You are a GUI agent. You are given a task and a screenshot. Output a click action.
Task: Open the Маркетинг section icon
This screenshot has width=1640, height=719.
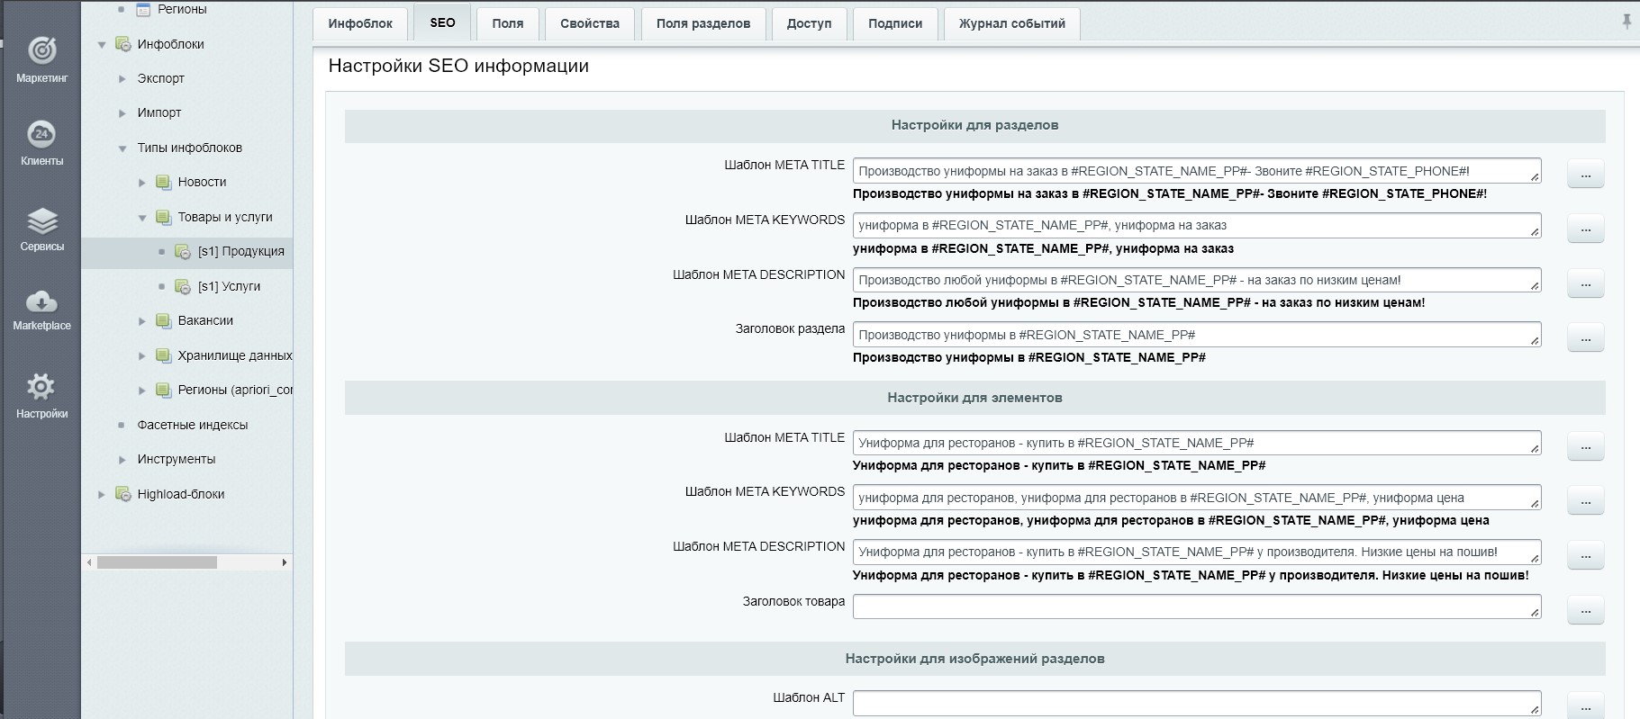click(41, 51)
